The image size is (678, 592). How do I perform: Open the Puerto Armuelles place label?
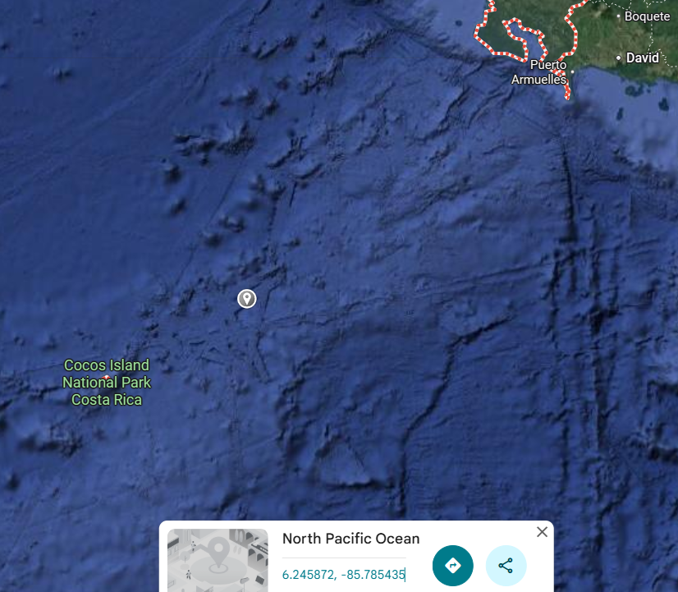538,71
